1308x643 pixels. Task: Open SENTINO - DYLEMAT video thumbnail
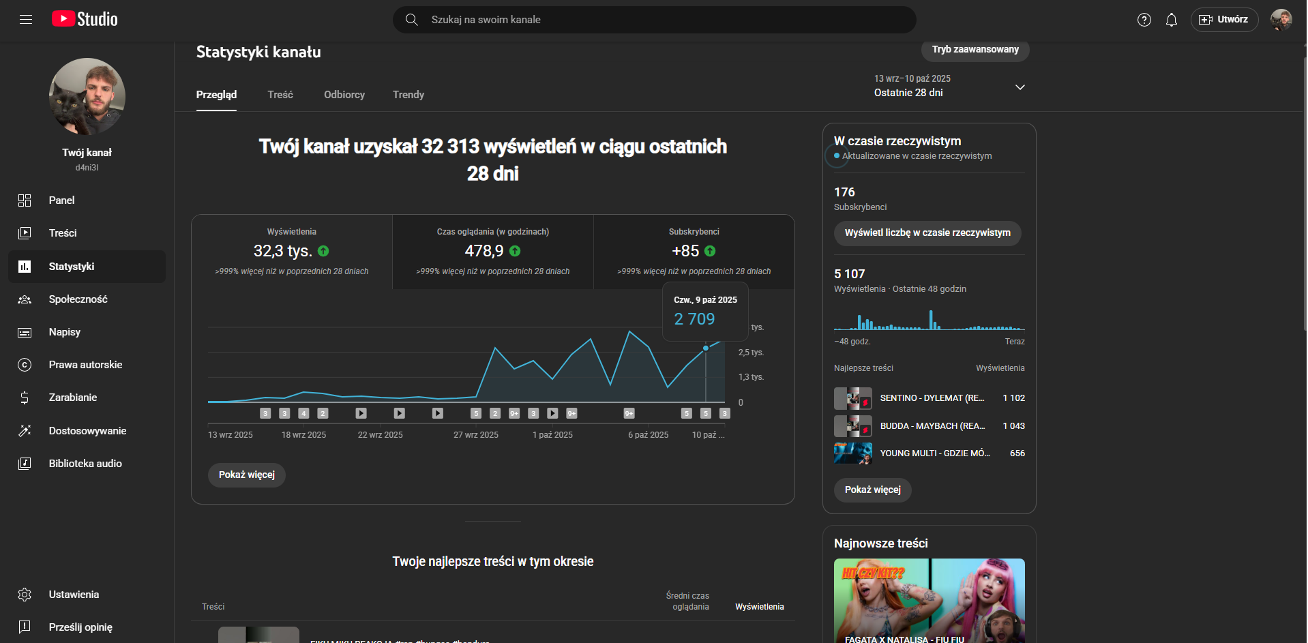[852, 398]
